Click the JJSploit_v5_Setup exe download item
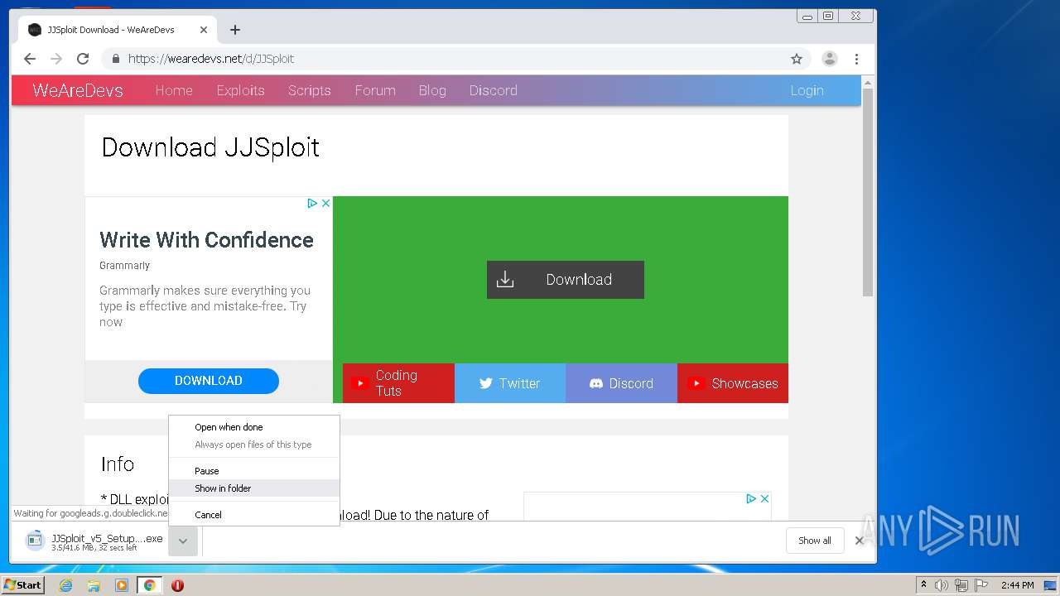The width and height of the screenshot is (1060, 596). (x=94, y=541)
